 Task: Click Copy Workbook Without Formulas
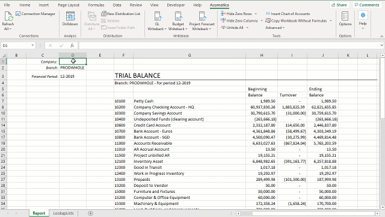[x=297, y=20]
